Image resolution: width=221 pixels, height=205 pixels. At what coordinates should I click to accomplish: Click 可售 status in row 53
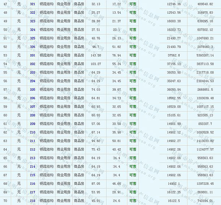coord(133,55)
